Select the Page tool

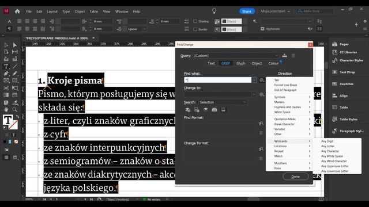click(x=6, y=52)
